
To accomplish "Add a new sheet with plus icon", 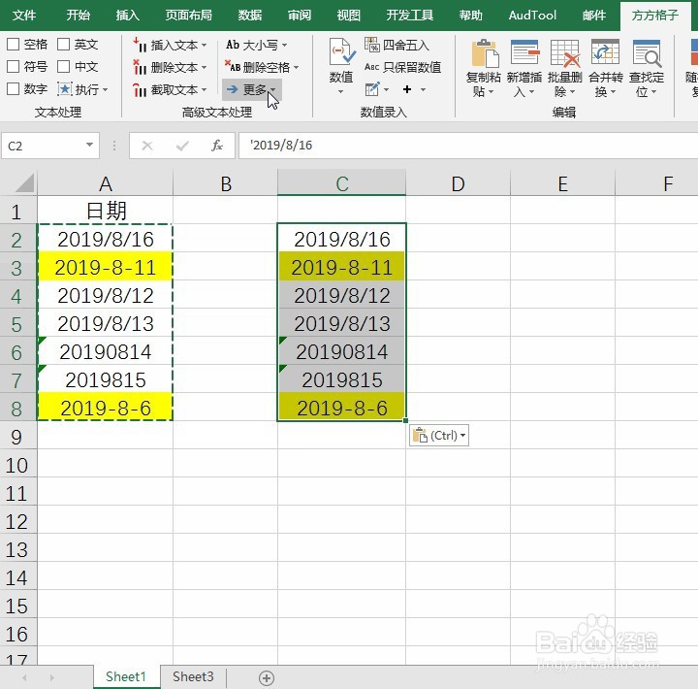I will pyautogui.click(x=267, y=678).
